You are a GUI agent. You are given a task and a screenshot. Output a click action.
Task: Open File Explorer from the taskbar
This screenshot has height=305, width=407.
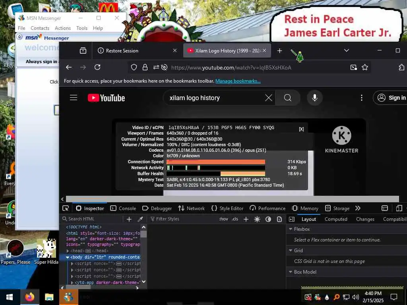[49, 297]
